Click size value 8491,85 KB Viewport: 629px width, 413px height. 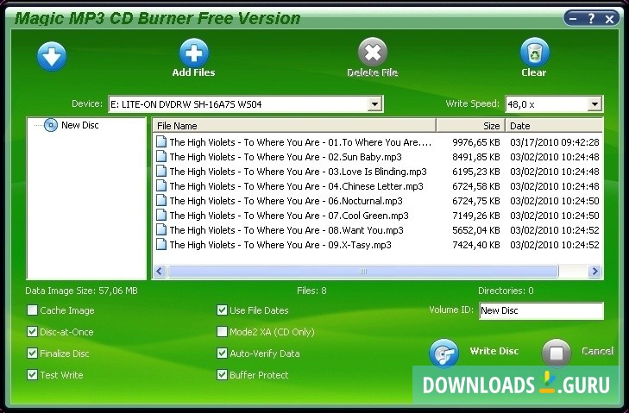click(476, 157)
